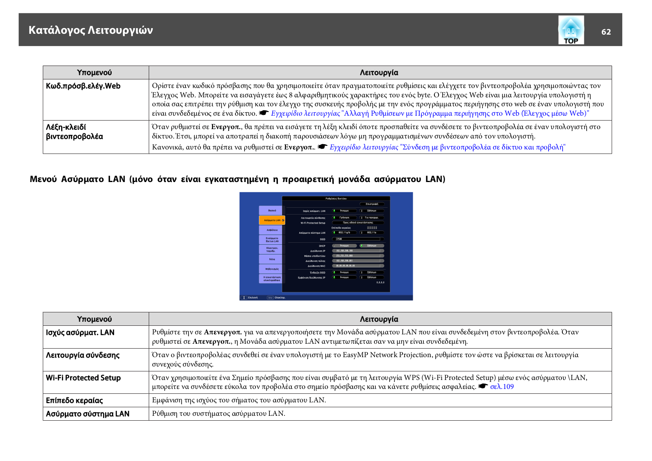Select 802.11g/b wireless LAN system
This screenshot has width=652, height=461.
(x=344, y=233)
